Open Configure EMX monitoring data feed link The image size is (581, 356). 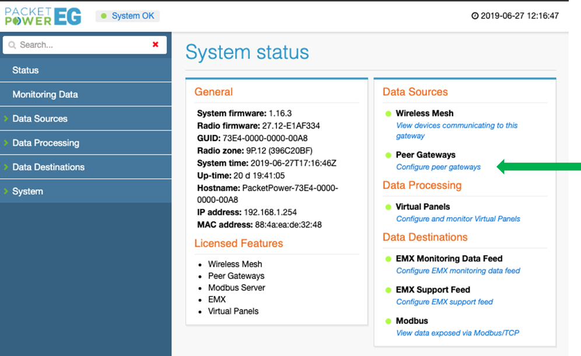tap(458, 271)
